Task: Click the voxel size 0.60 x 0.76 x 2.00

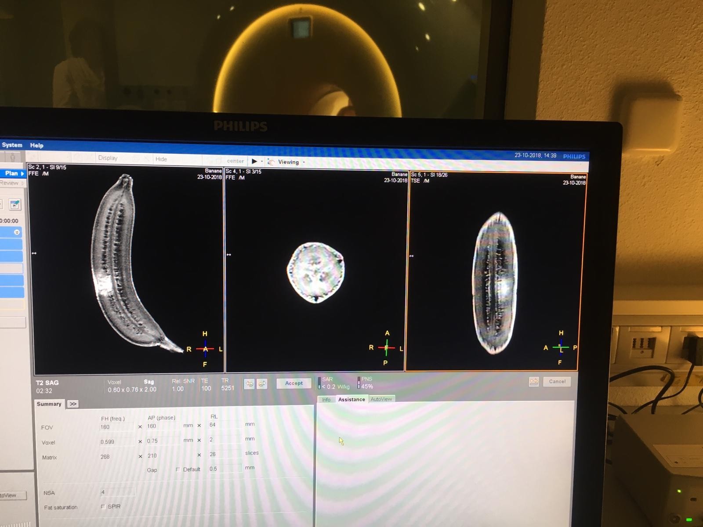Action: pyautogui.click(x=132, y=390)
